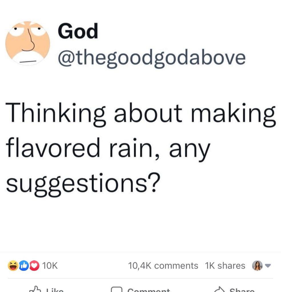Open God's cartoon profile picture
This screenshot has height=292, width=281.
[28, 43]
